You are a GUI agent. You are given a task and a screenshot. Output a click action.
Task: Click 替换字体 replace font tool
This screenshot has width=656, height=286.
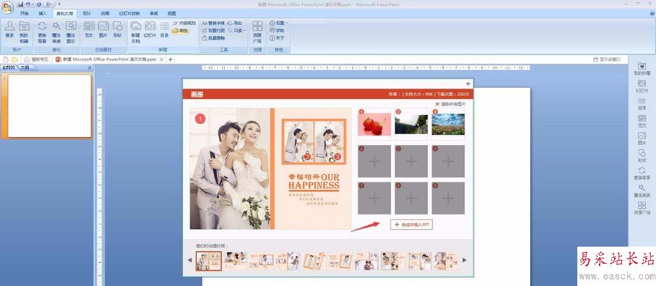click(213, 23)
